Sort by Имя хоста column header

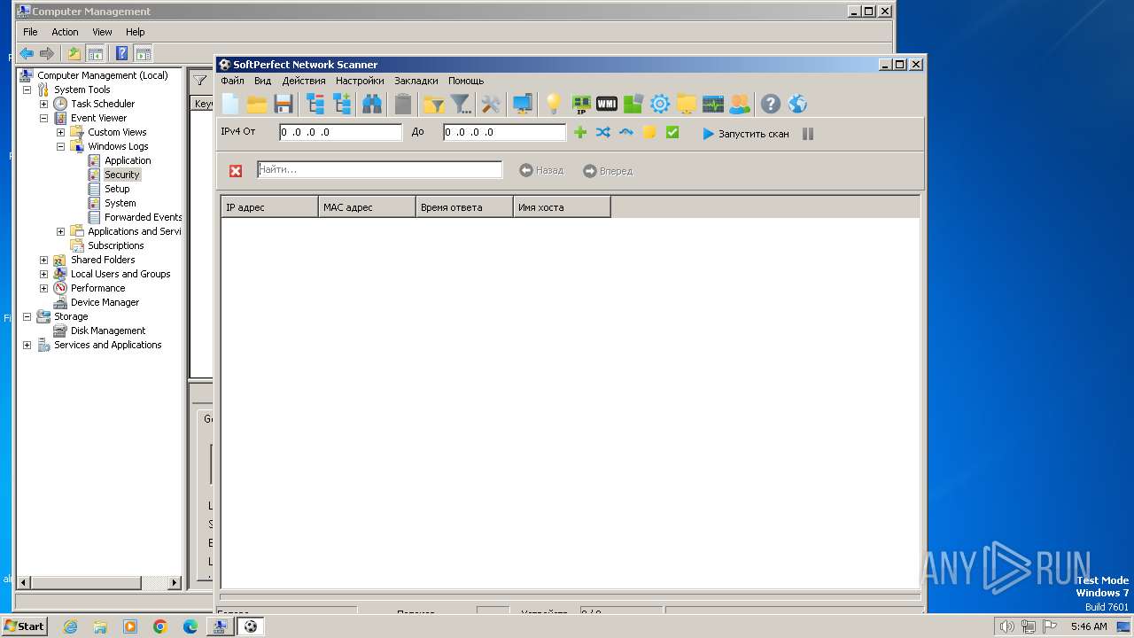(562, 207)
